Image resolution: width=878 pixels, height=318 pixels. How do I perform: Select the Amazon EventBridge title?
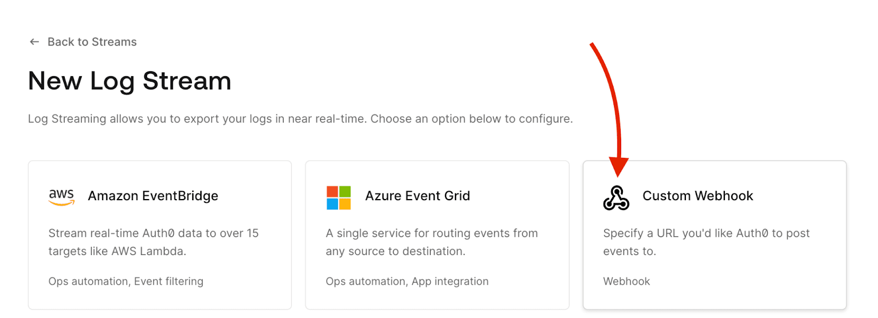pyautogui.click(x=153, y=196)
